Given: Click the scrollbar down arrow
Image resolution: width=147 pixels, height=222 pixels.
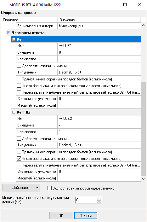Looking at the screenshot, I should (143, 179).
